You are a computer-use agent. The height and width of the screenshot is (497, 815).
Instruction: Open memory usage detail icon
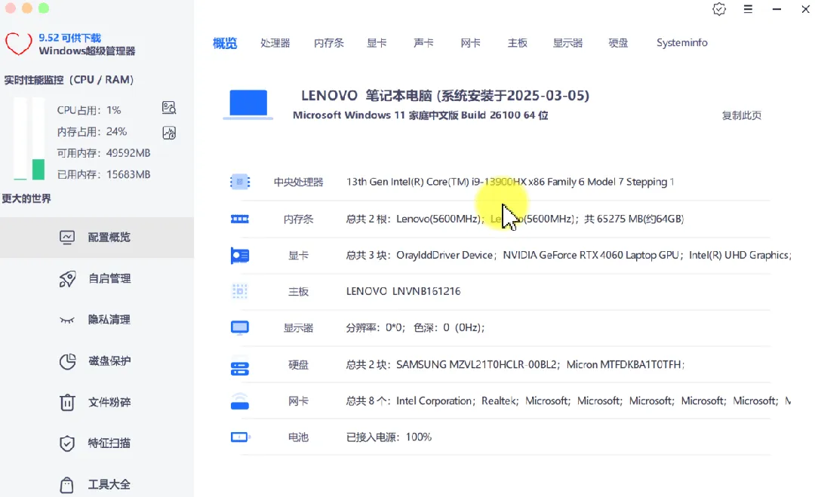pos(169,133)
